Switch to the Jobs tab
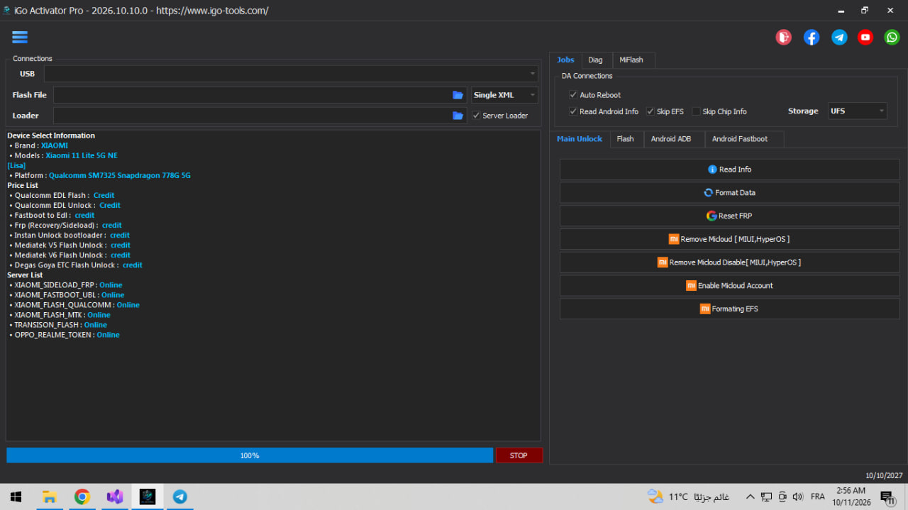The width and height of the screenshot is (908, 510). pyautogui.click(x=565, y=60)
